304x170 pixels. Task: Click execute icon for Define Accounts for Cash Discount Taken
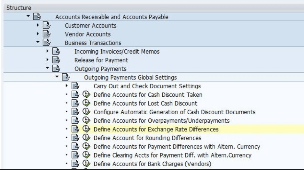click(x=86, y=95)
